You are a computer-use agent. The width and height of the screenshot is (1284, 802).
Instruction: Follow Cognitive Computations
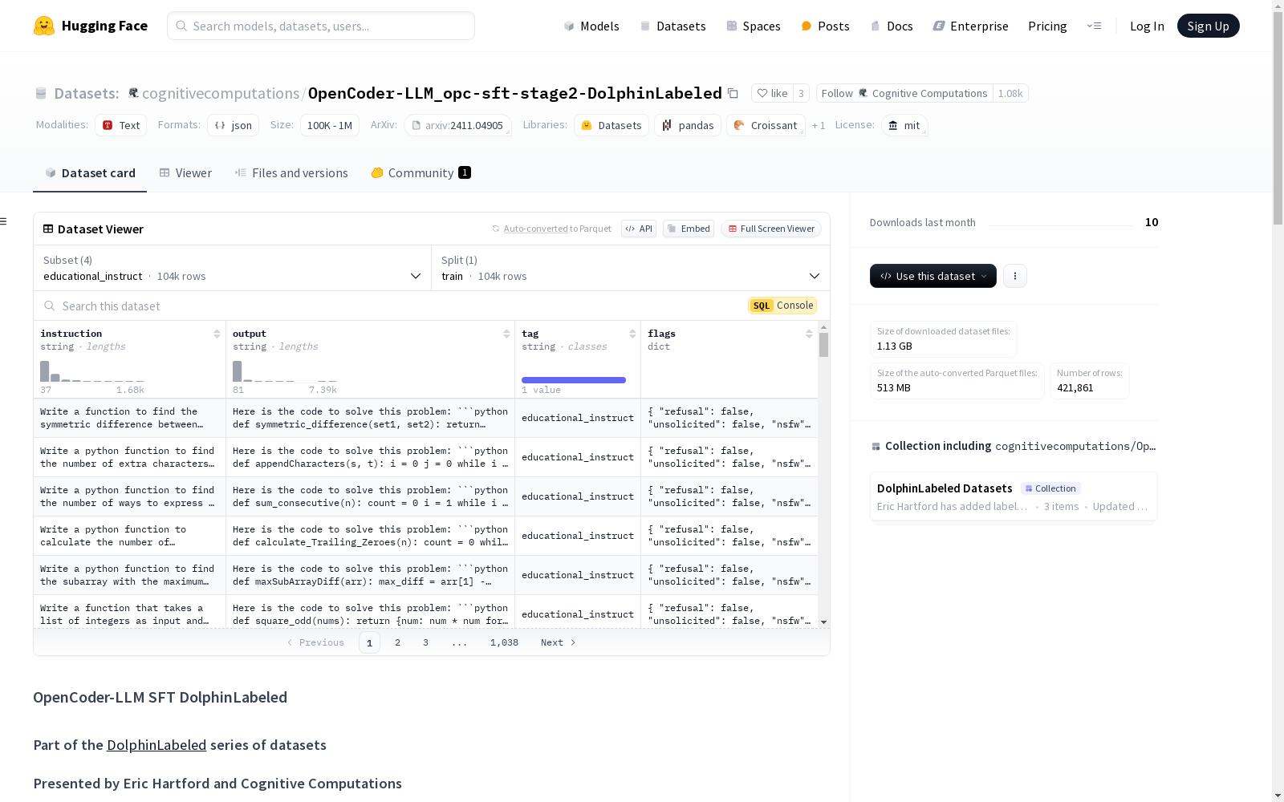click(x=904, y=93)
